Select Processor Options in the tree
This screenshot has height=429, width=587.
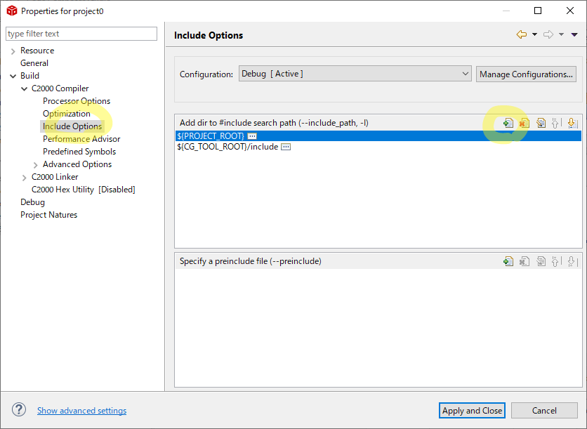[x=76, y=101]
